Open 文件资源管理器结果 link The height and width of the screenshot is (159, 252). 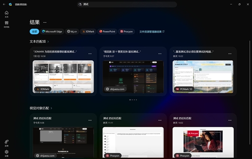[x=152, y=32]
